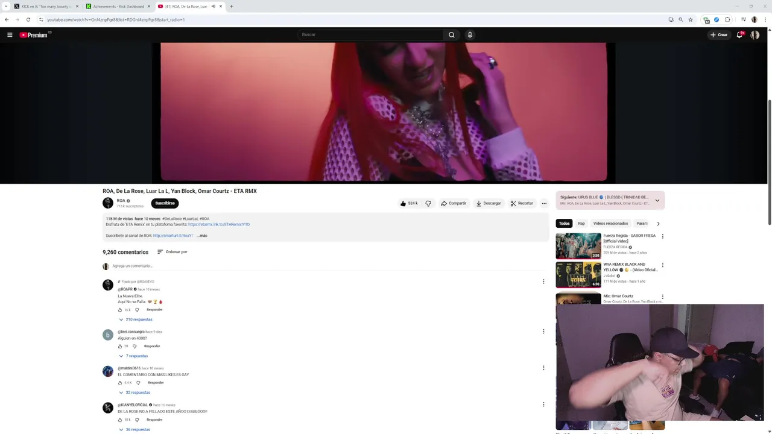Show more filter chips with right arrow
772x434 pixels.
coord(658,224)
